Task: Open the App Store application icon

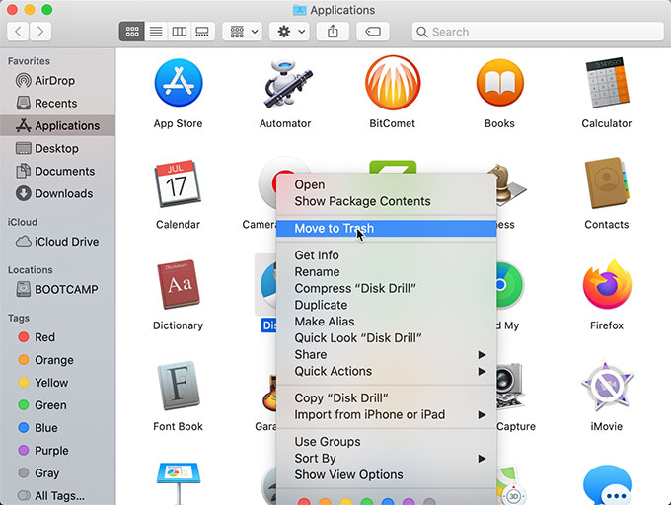Action: coord(179,83)
